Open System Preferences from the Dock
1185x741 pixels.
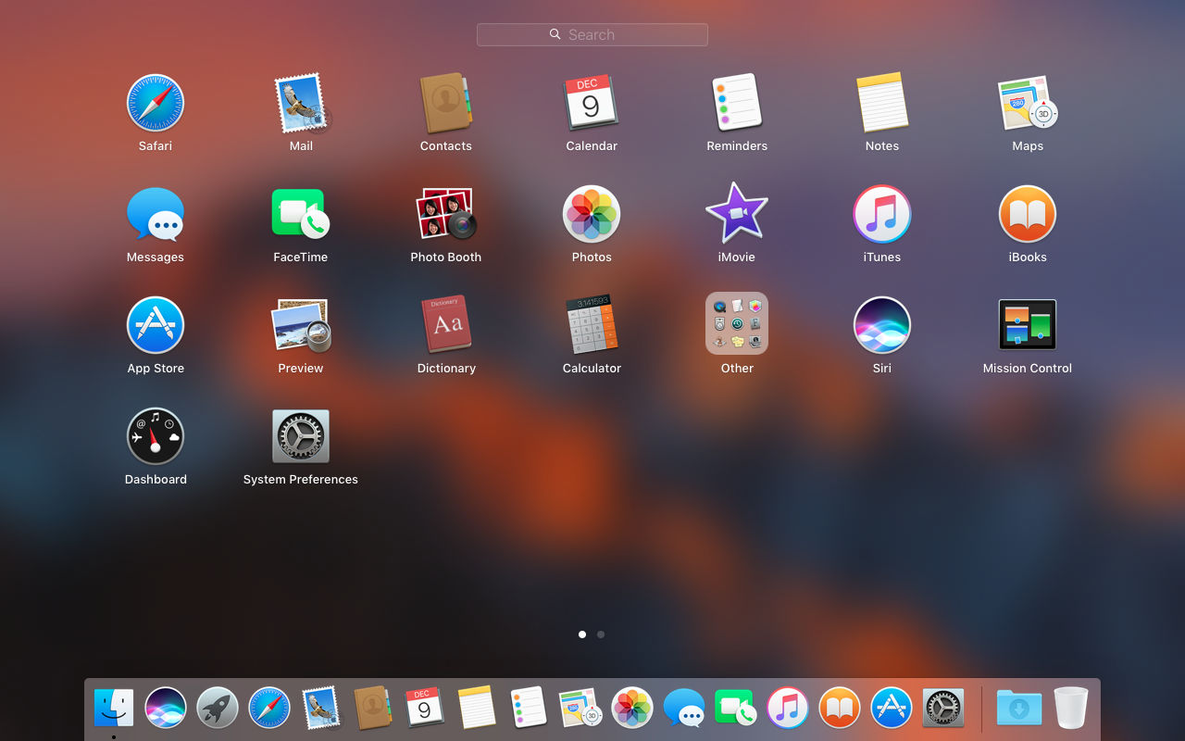[x=943, y=709]
